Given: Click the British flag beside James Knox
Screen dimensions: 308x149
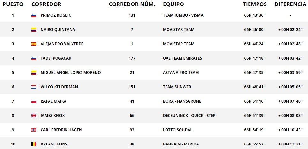Looking at the screenshot, I should pos(34,116).
